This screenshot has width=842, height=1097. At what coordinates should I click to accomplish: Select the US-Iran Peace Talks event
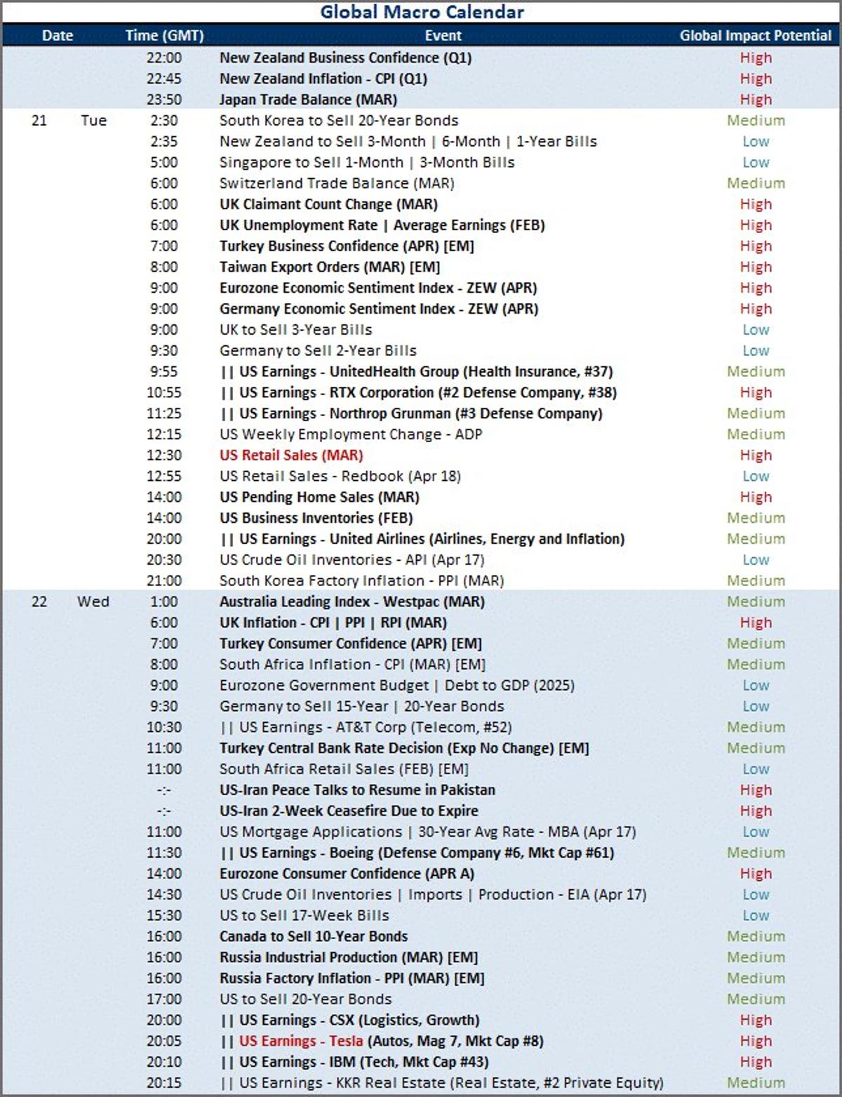point(356,790)
